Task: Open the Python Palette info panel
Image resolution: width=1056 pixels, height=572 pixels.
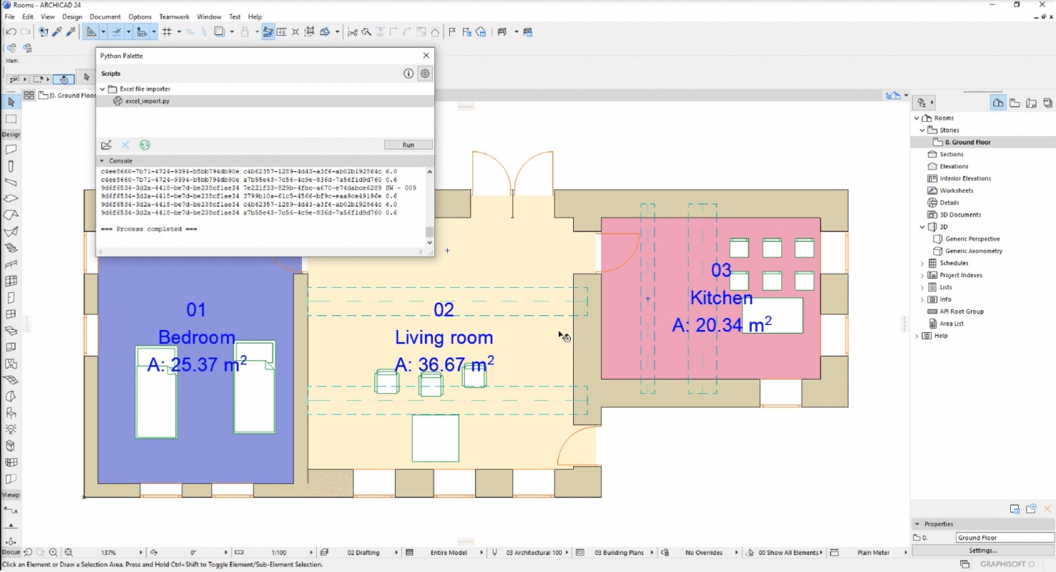Action: point(408,73)
